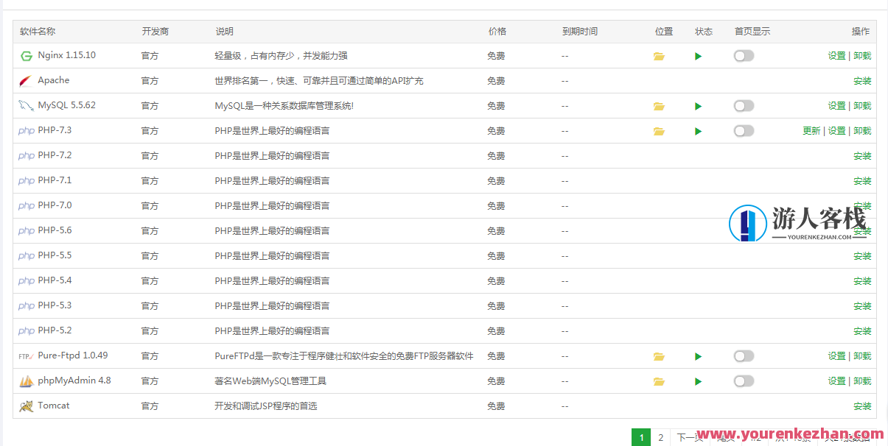Open PHP-7.3 设置 settings link
888x446 pixels.
coord(836,131)
